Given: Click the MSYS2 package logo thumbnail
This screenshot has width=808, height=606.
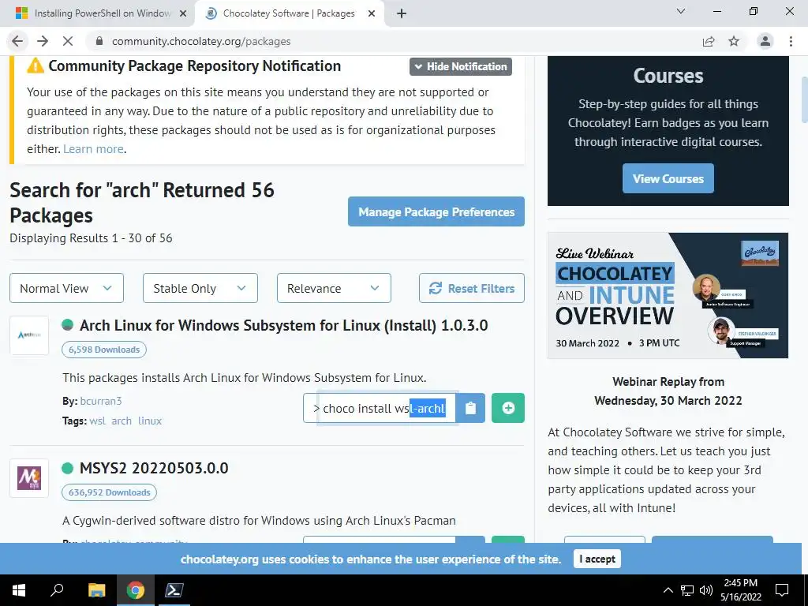Looking at the screenshot, I should click(x=29, y=478).
